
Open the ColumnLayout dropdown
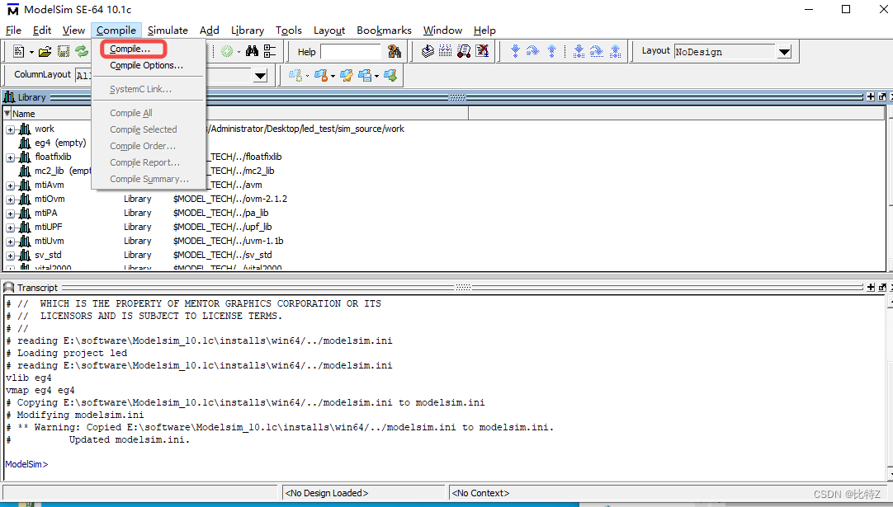coord(260,74)
